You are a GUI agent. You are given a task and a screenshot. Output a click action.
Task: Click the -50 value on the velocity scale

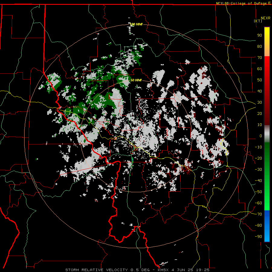pos(258,192)
